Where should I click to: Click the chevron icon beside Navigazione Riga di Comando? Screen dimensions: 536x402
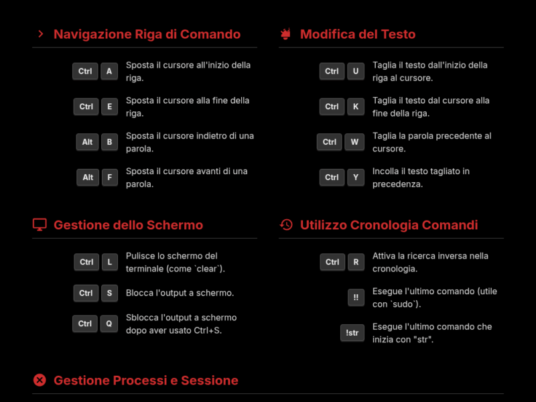click(40, 34)
